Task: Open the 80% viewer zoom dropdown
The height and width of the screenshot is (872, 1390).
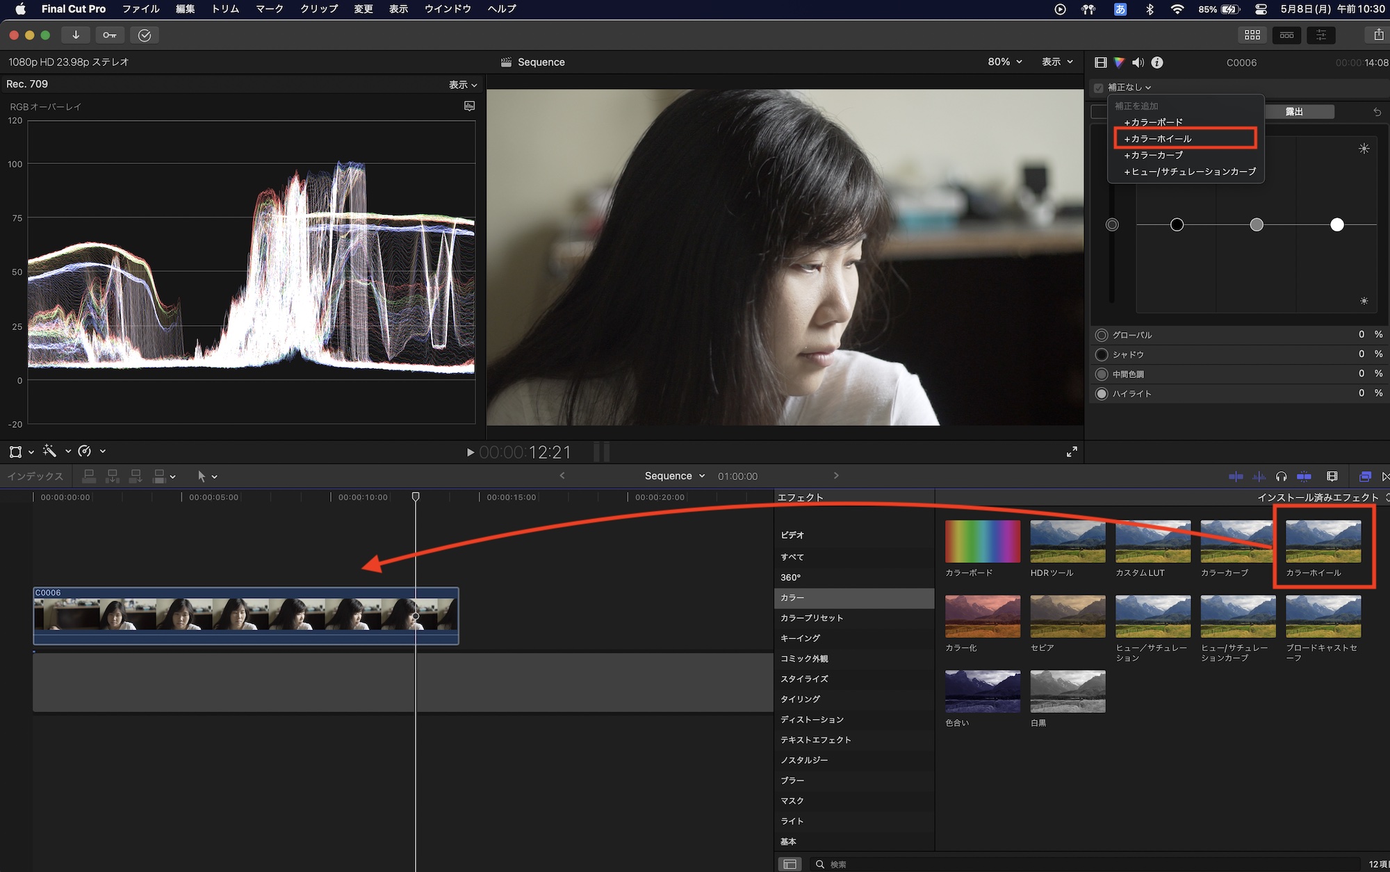Action: coord(1004,62)
